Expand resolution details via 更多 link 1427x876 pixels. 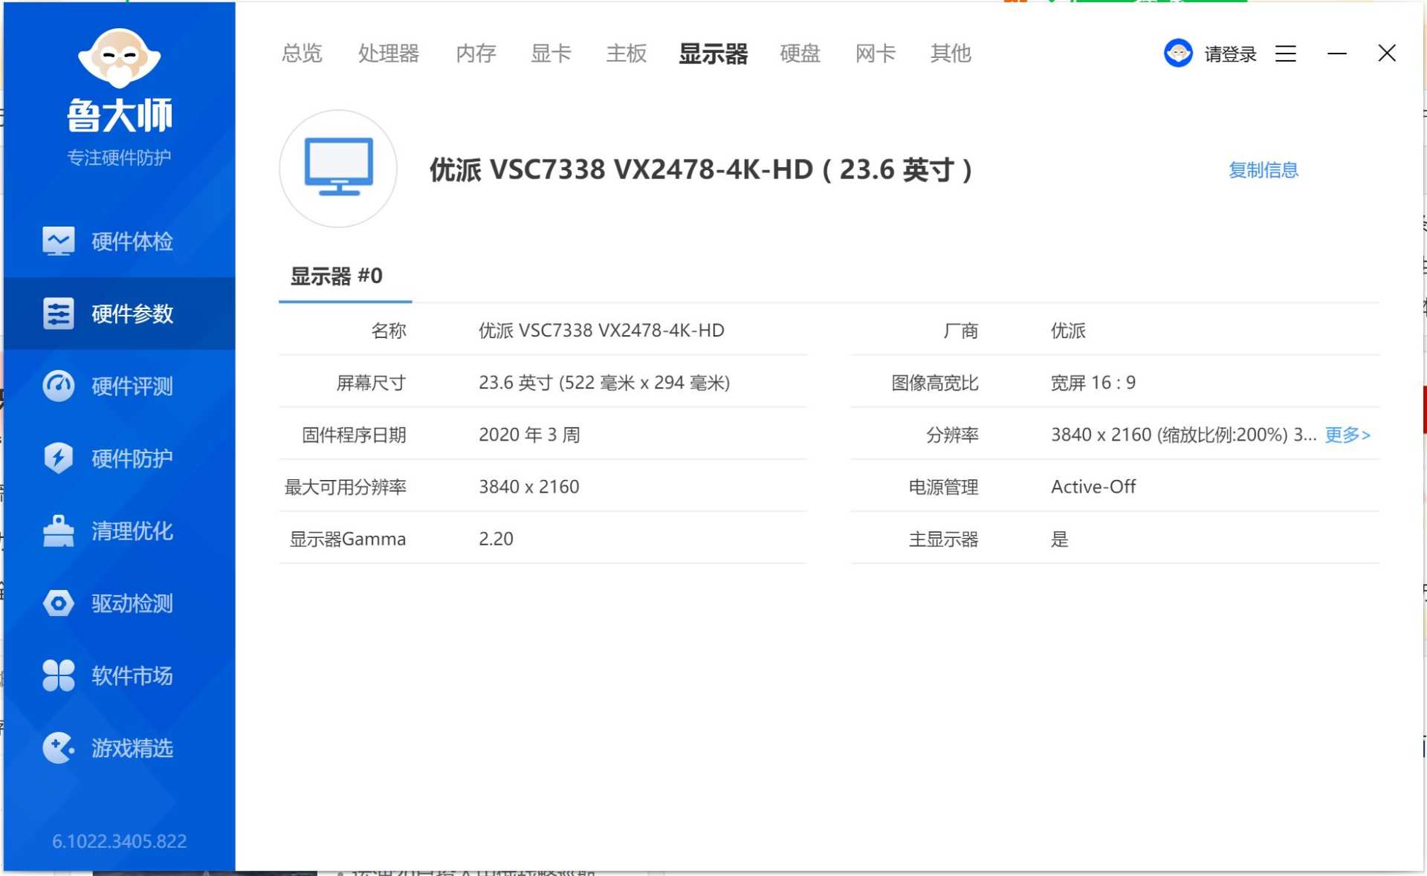(1345, 435)
